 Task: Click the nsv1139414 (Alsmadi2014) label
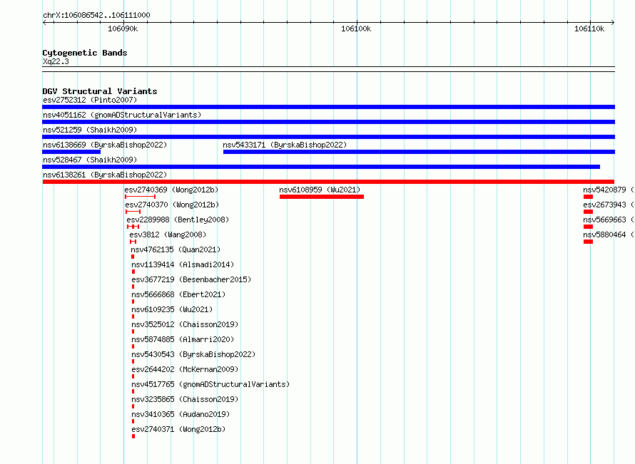pos(183,264)
